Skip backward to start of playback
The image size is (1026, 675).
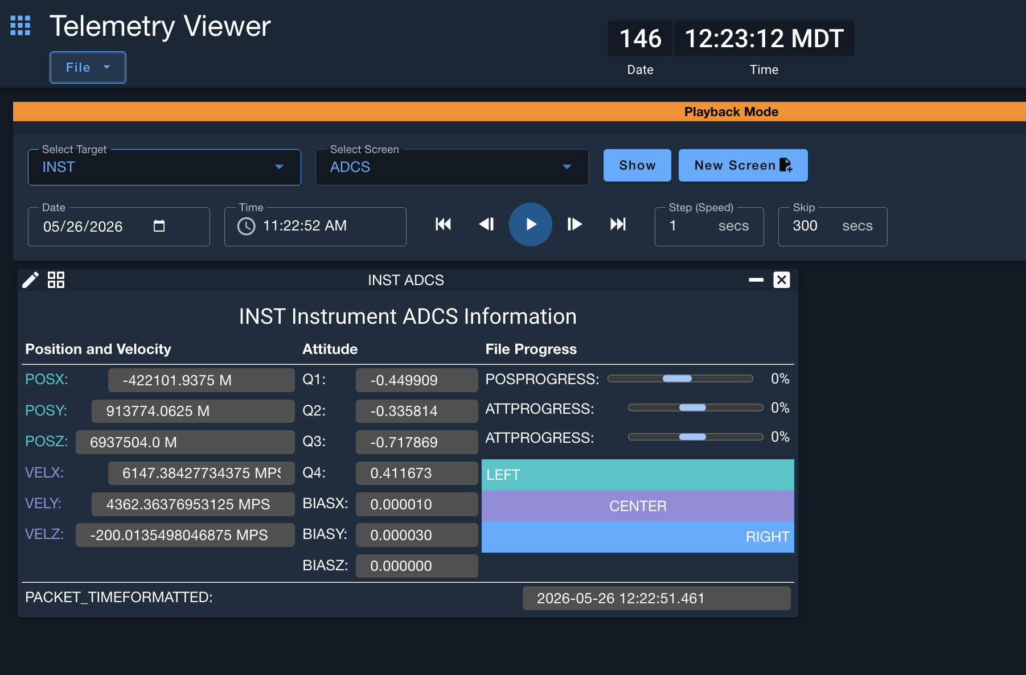[443, 224]
